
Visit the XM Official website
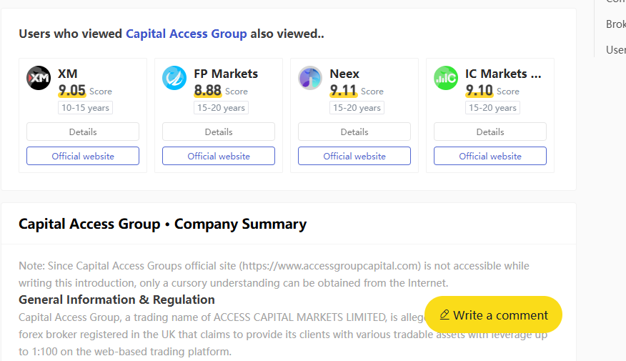[x=83, y=156]
